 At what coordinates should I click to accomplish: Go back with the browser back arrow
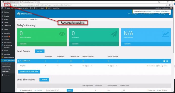[2, 5]
